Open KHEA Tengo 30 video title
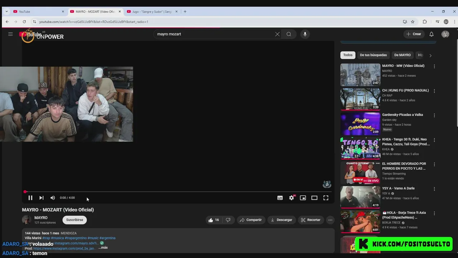The height and width of the screenshot is (258, 458). click(x=406, y=142)
